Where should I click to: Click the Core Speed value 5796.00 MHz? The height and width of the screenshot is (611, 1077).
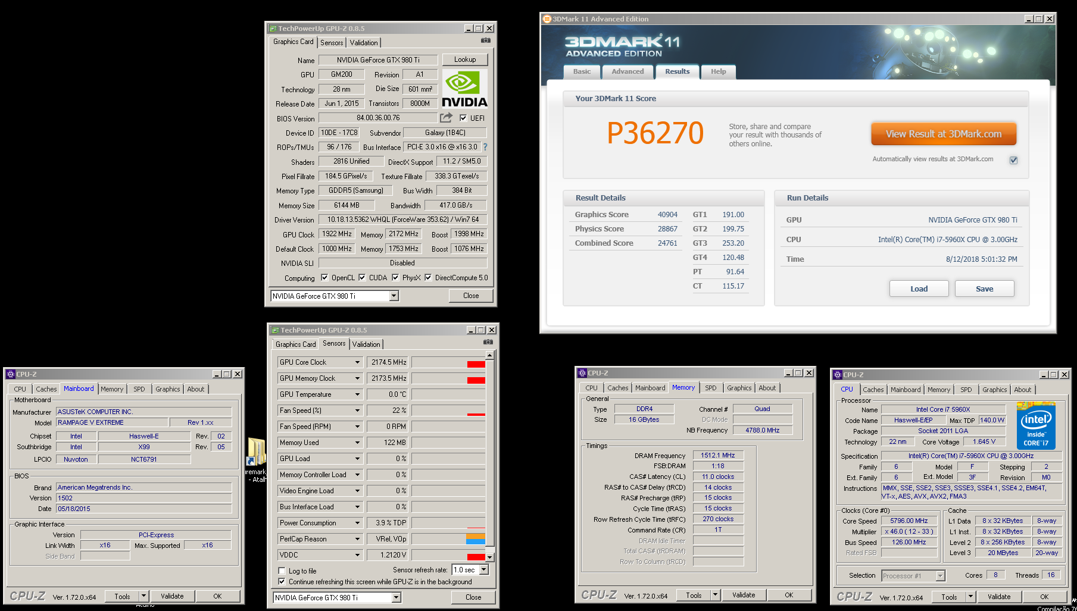(x=909, y=521)
